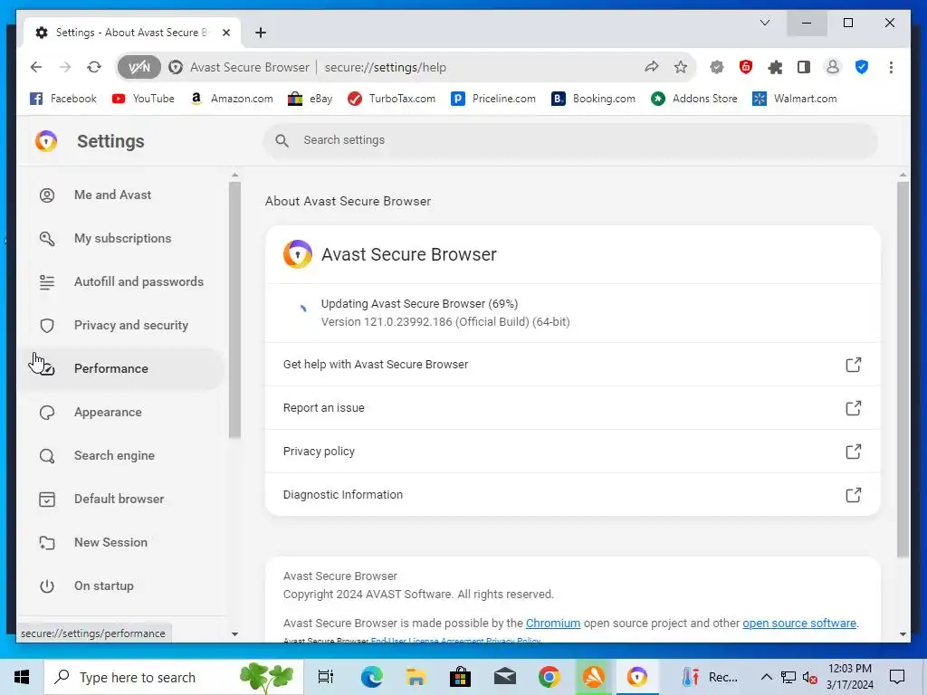This screenshot has height=695, width=927.
Task: Launch Google Chrome from taskbar
Action: 549,677
